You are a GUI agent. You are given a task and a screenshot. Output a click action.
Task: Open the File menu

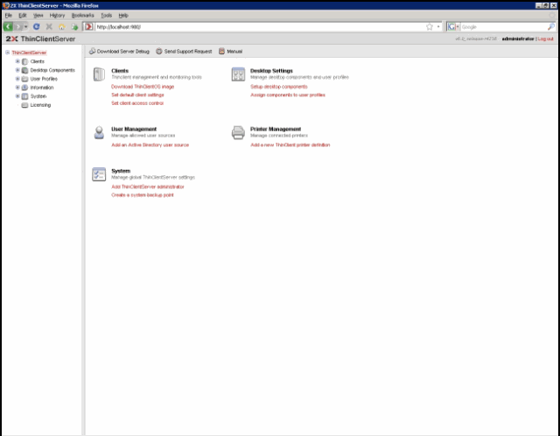tap(8, 16)
